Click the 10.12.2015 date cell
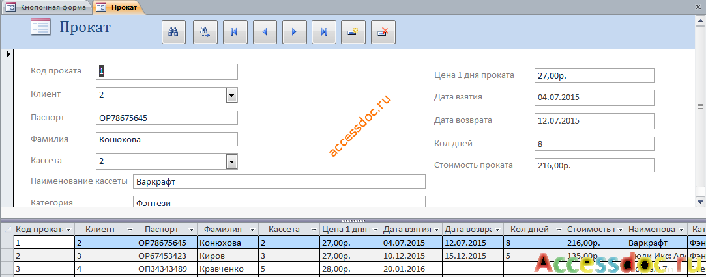706x277 pixels. tap(411, 256)
